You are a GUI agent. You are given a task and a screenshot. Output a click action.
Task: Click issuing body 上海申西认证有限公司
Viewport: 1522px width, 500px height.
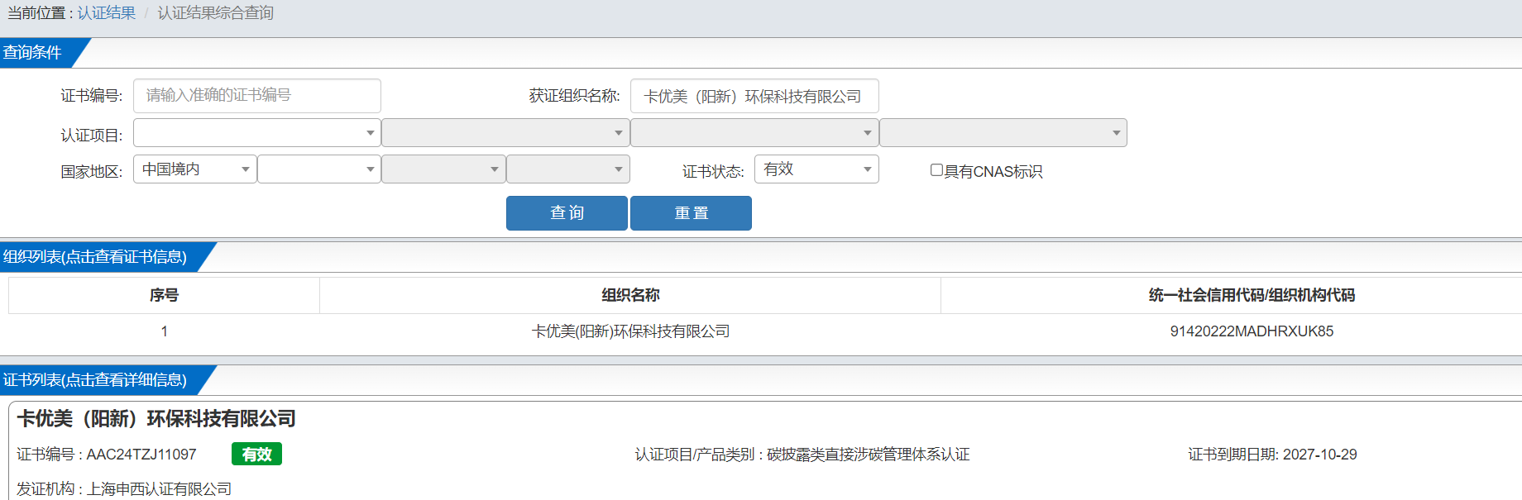pyautogui.click(x=160, y=489)
